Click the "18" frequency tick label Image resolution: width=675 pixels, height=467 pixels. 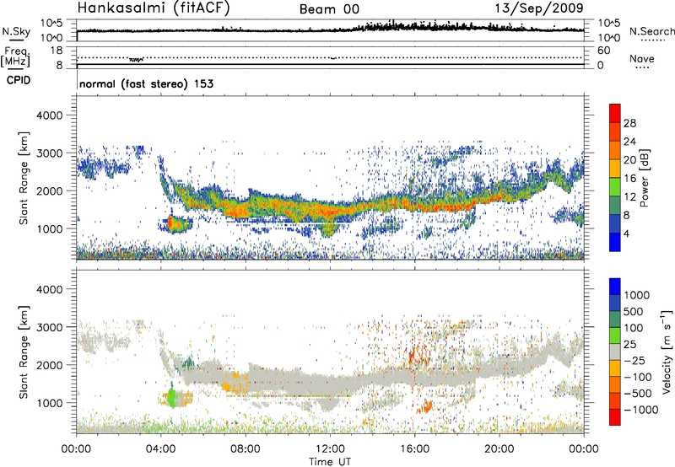(x=57, y=51)
